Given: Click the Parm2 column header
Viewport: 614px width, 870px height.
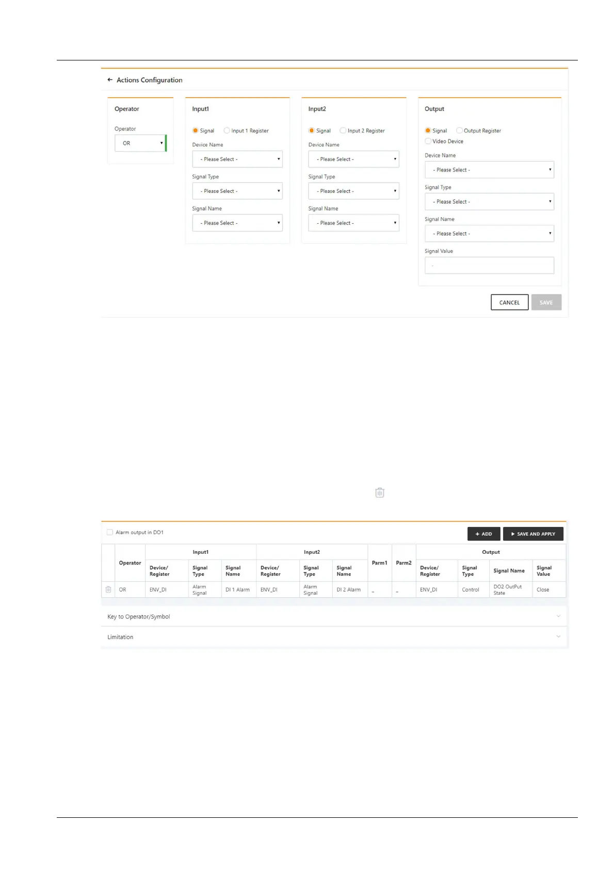Looking at the screenshot, I should tap(404, 563).
